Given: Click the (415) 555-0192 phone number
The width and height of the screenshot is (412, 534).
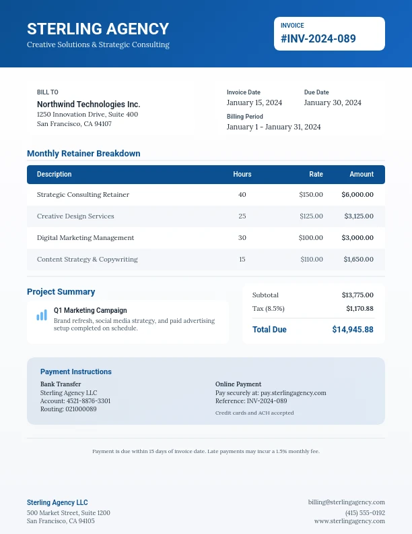Looking at the screenshot, I should coord(365,512).
